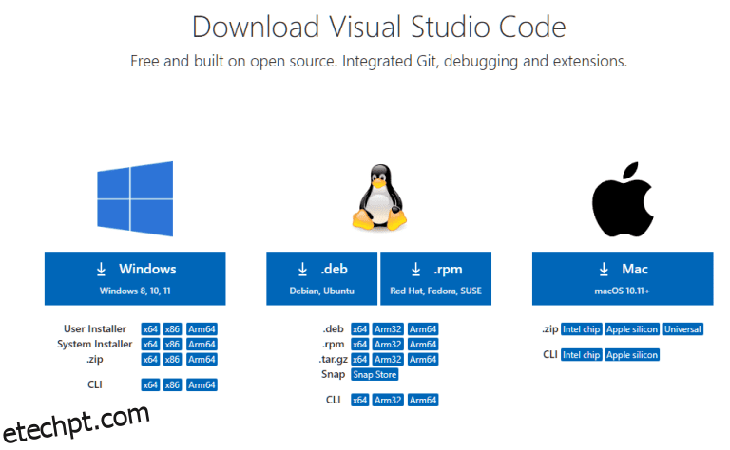Click the 'System Installer' label
This screenshot has width=730, height=450.
coord(94,345)
